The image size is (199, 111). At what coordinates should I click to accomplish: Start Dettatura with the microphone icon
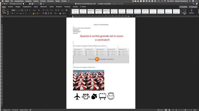tap(192, 11)
